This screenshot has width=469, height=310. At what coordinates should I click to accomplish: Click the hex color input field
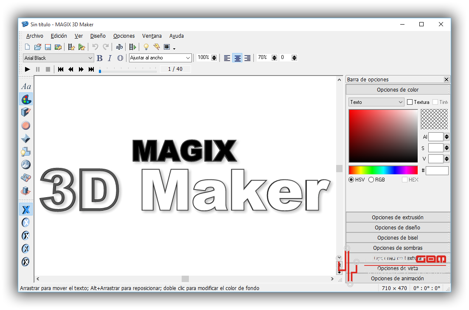pyautogui.click(x=437, y=171)
